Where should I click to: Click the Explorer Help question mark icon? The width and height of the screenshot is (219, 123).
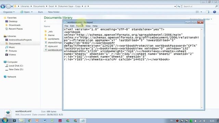click(215, 12)
